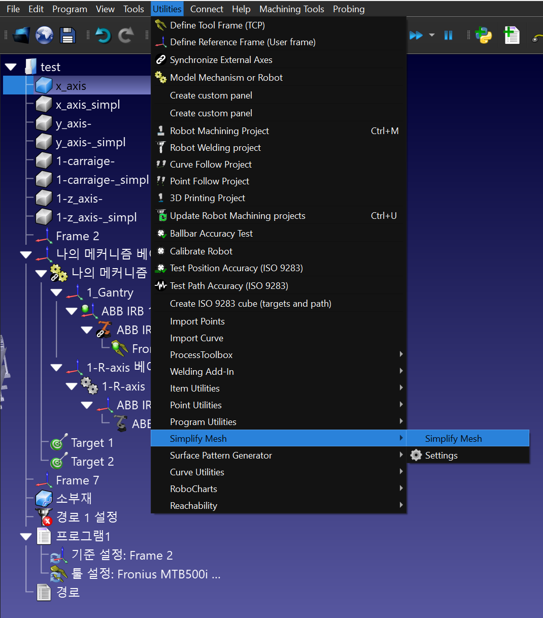
Task: Click the Undo arrow in toolbar
Action: click(103, 35)
